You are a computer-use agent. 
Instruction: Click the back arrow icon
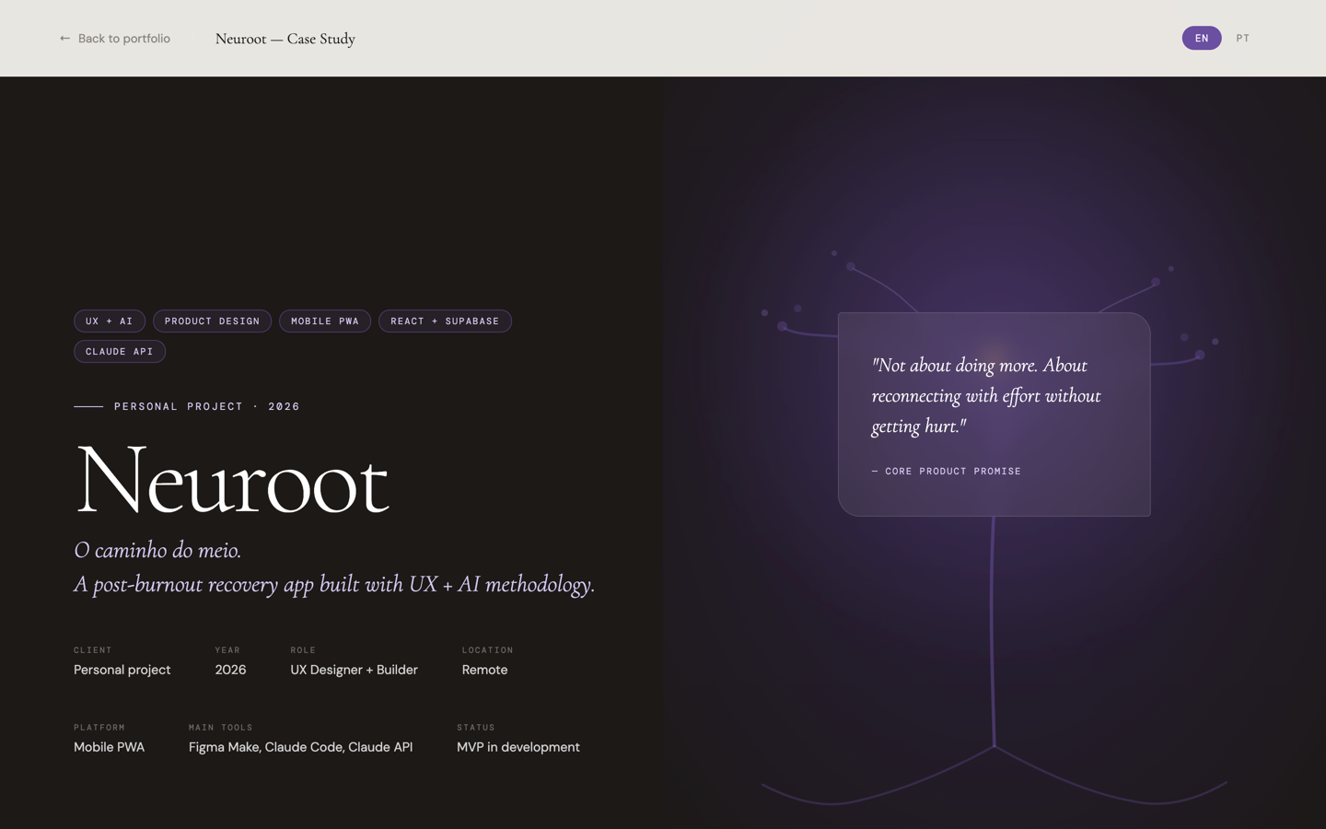pyautogui.click(x=64, y=38)
